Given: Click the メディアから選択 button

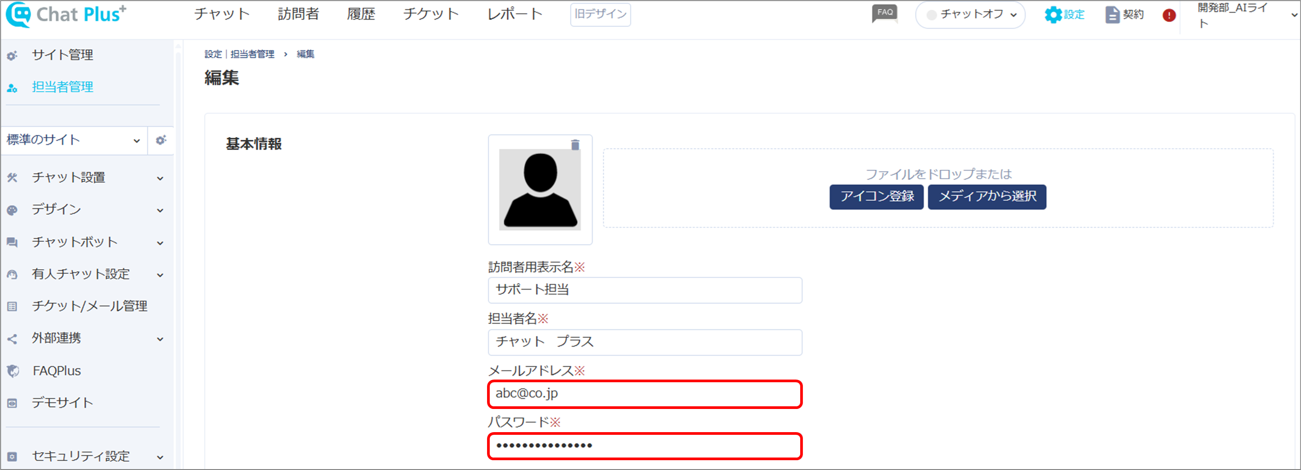Looking at the screenshot, I should 987,196.
